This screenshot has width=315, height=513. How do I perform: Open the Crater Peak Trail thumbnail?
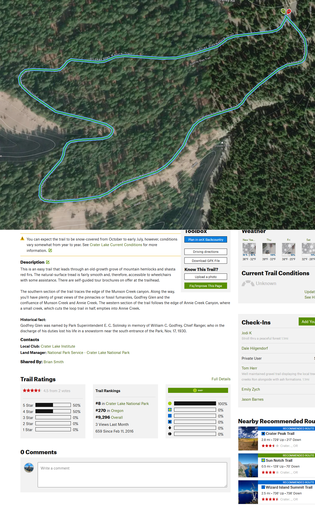click(x=248, y=439)
